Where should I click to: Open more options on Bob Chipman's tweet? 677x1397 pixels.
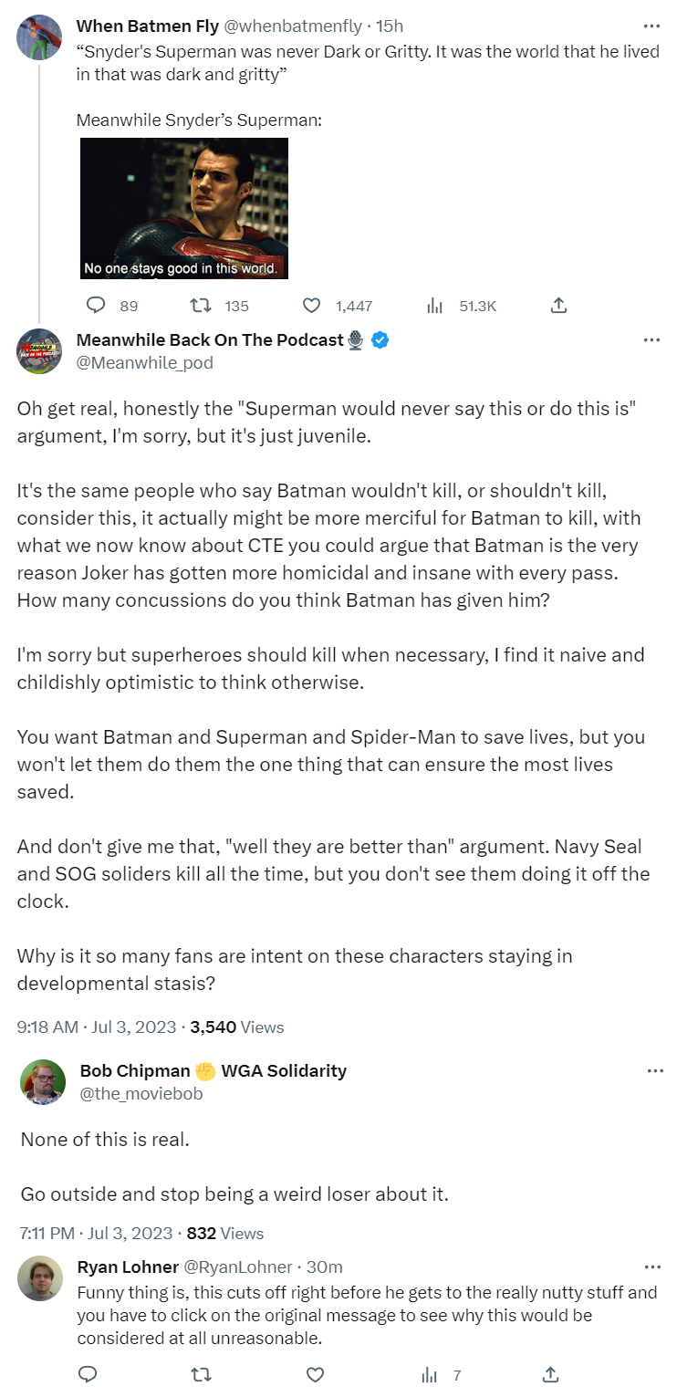coord(655,1070)
